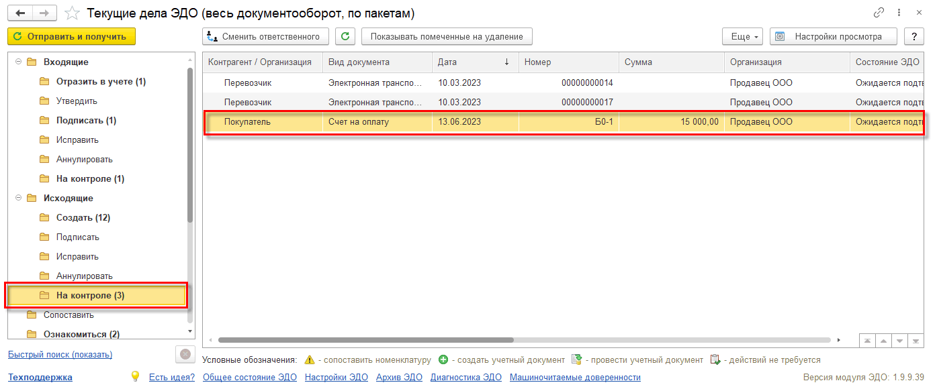Move one row up with navigation arrow
Image resolution: width=937 pixels, height=391 pixels.
tap(883, 341)
